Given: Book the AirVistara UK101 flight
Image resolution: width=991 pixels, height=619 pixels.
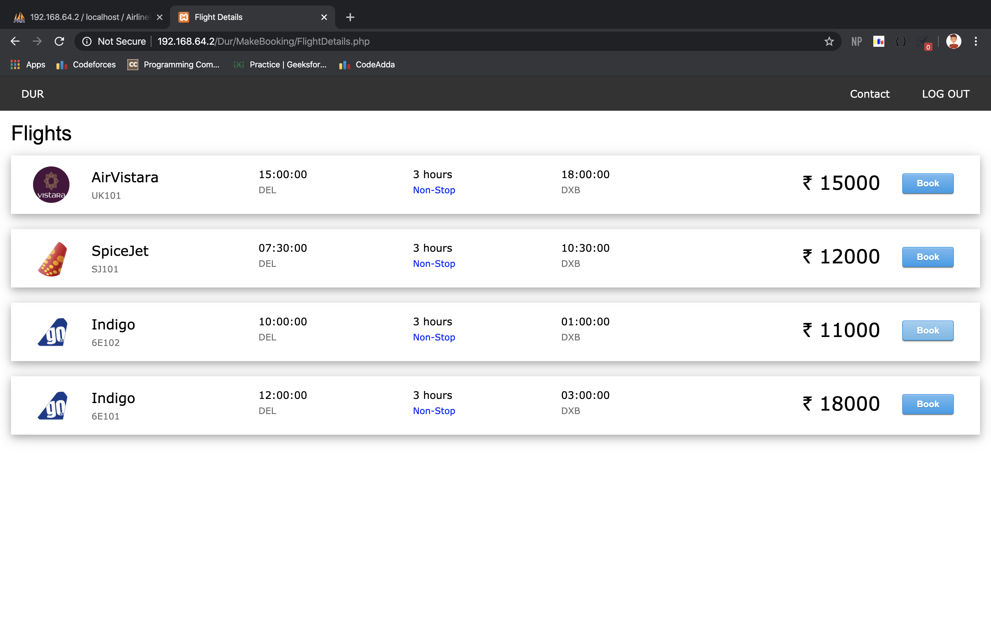Looking at the screenshot, I should point(928,183).
